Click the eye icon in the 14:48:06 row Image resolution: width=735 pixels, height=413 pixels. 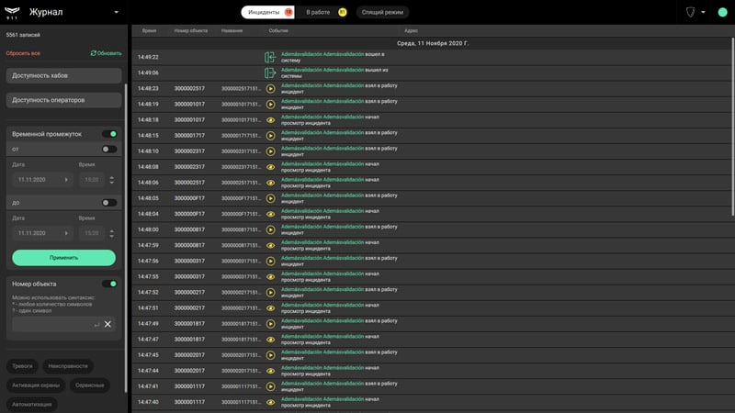tap(270, 183)
